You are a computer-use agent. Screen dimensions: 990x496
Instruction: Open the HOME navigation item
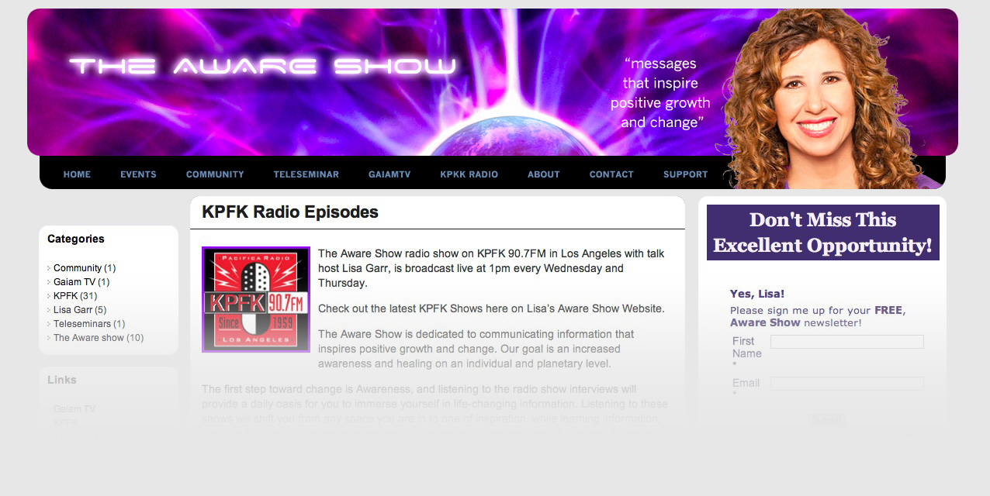click(x=77, y=174)
